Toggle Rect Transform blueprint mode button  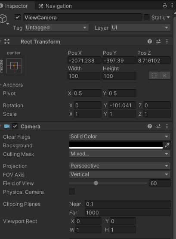click(154, 75)
